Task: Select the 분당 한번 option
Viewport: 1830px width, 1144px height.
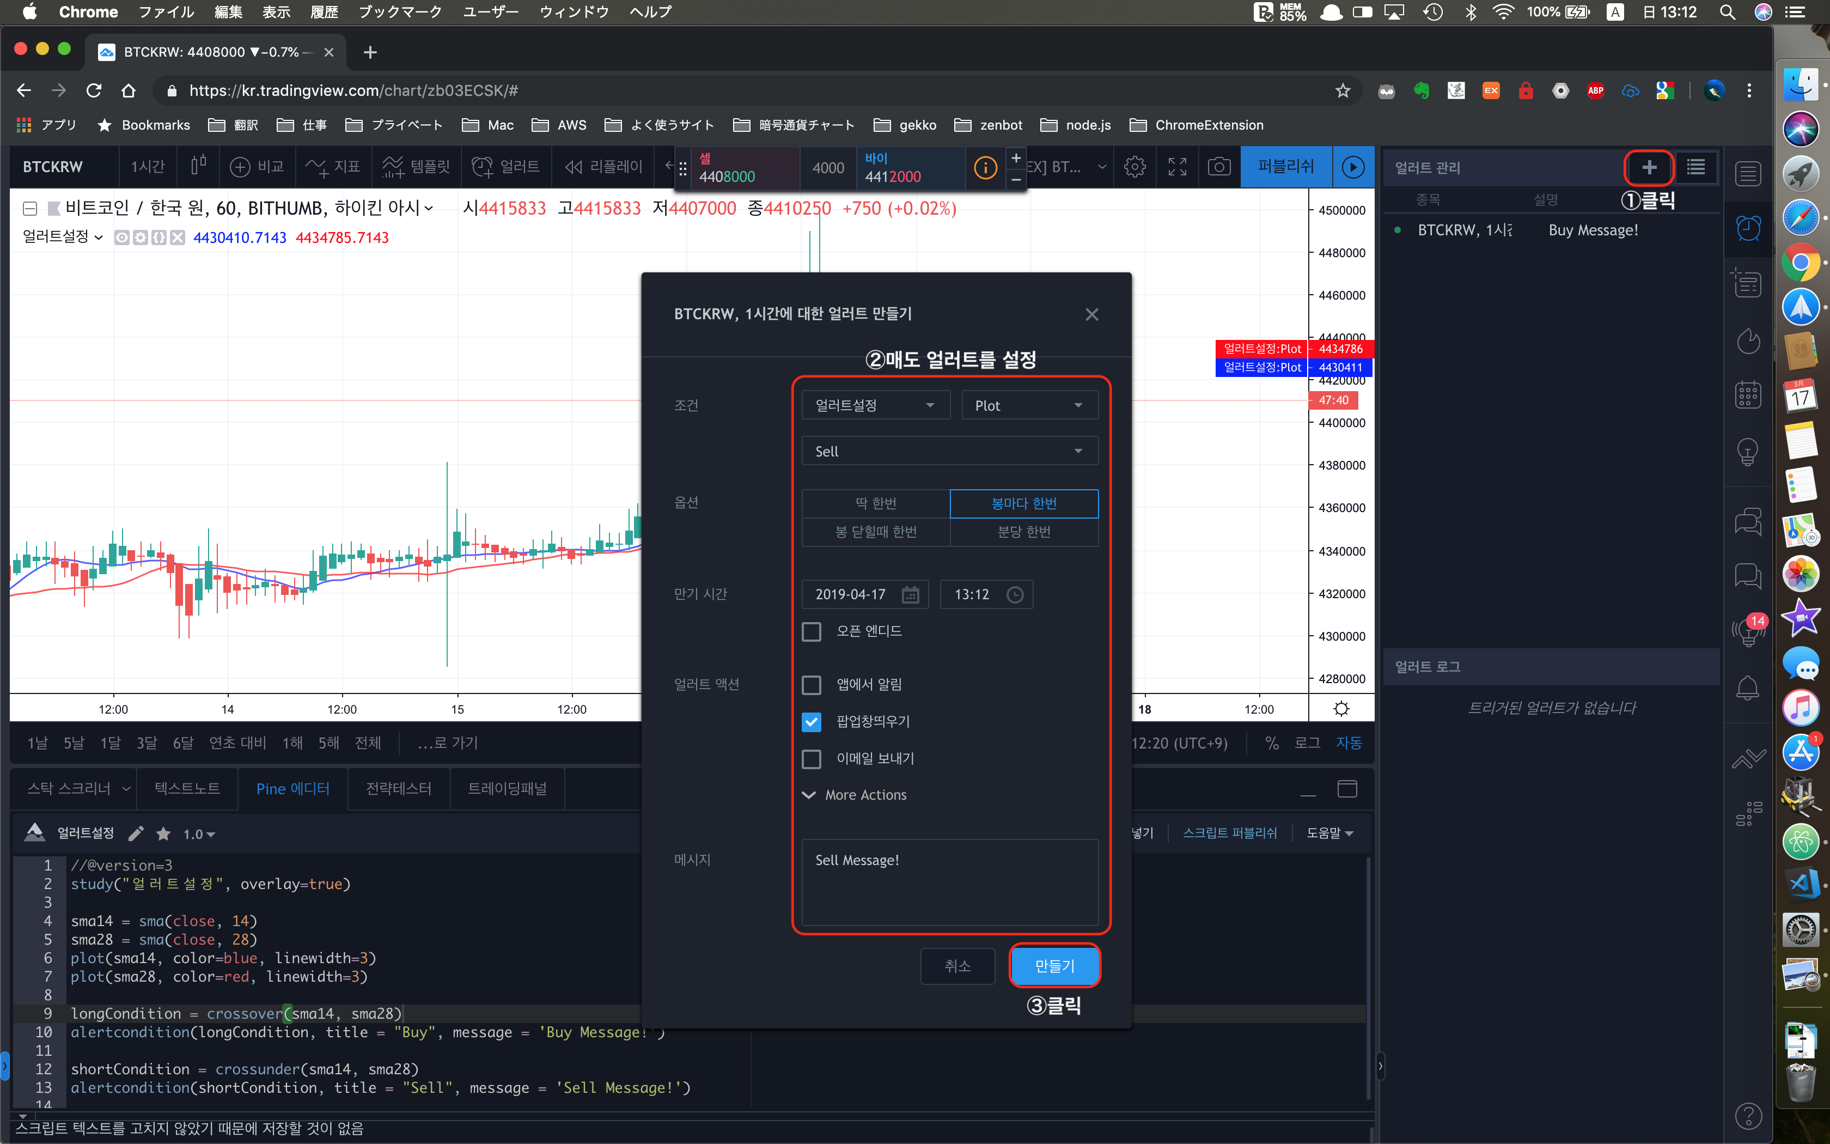Action: tap(1024, 532)
